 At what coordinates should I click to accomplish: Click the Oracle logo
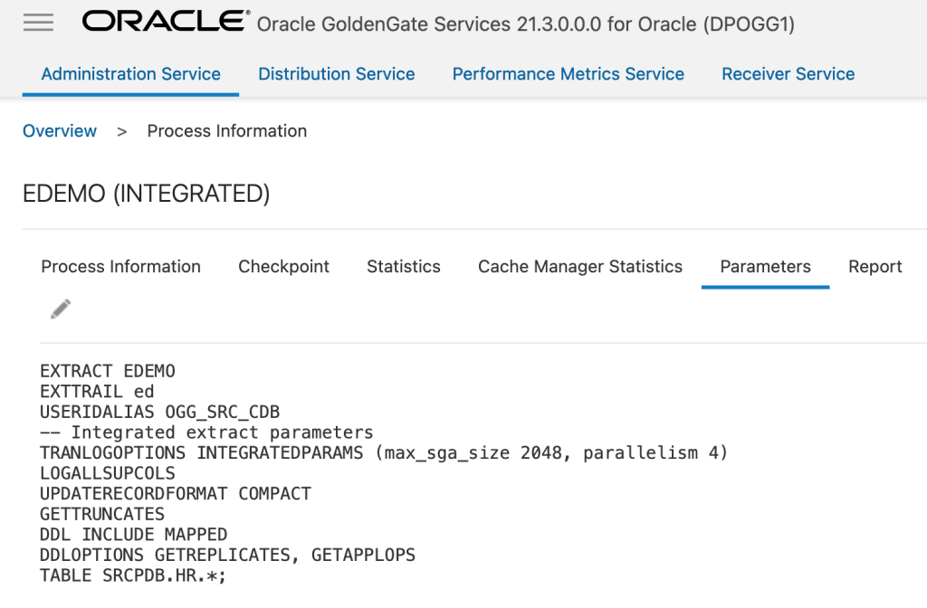[x=166, y=22]
